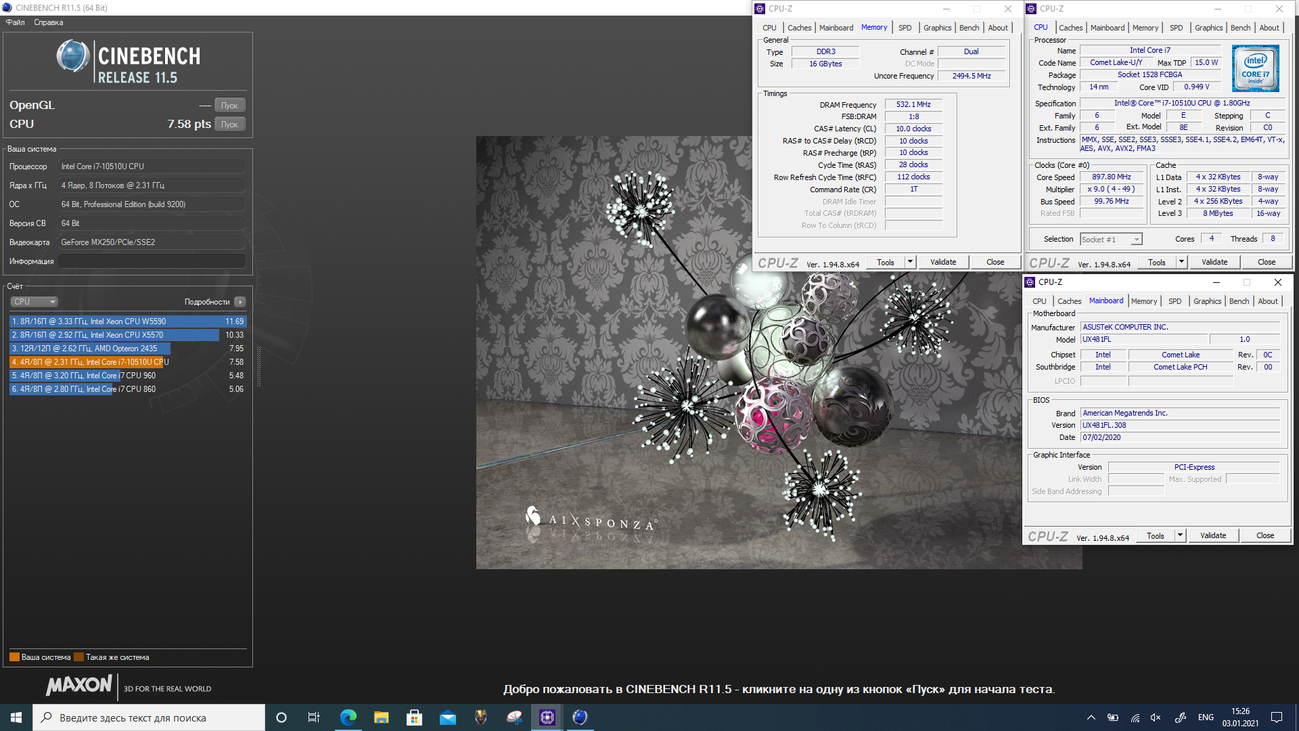Screen dimensions: 1299x731
Task: Click the dotted panel resize grip in Cinebench
Action: point(259,366)
